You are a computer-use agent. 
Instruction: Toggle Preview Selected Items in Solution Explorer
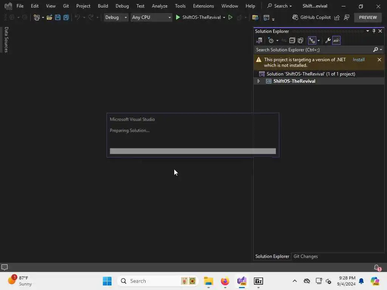[x=336, y=40]
